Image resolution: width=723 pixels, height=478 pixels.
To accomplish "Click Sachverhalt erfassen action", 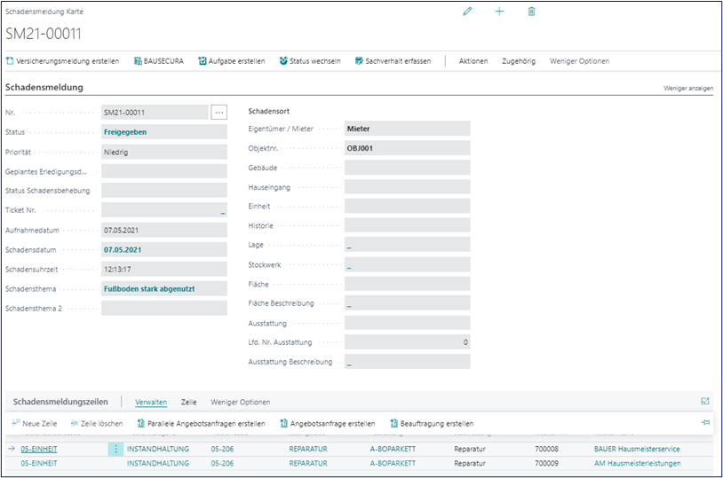I will coord(393,61).
